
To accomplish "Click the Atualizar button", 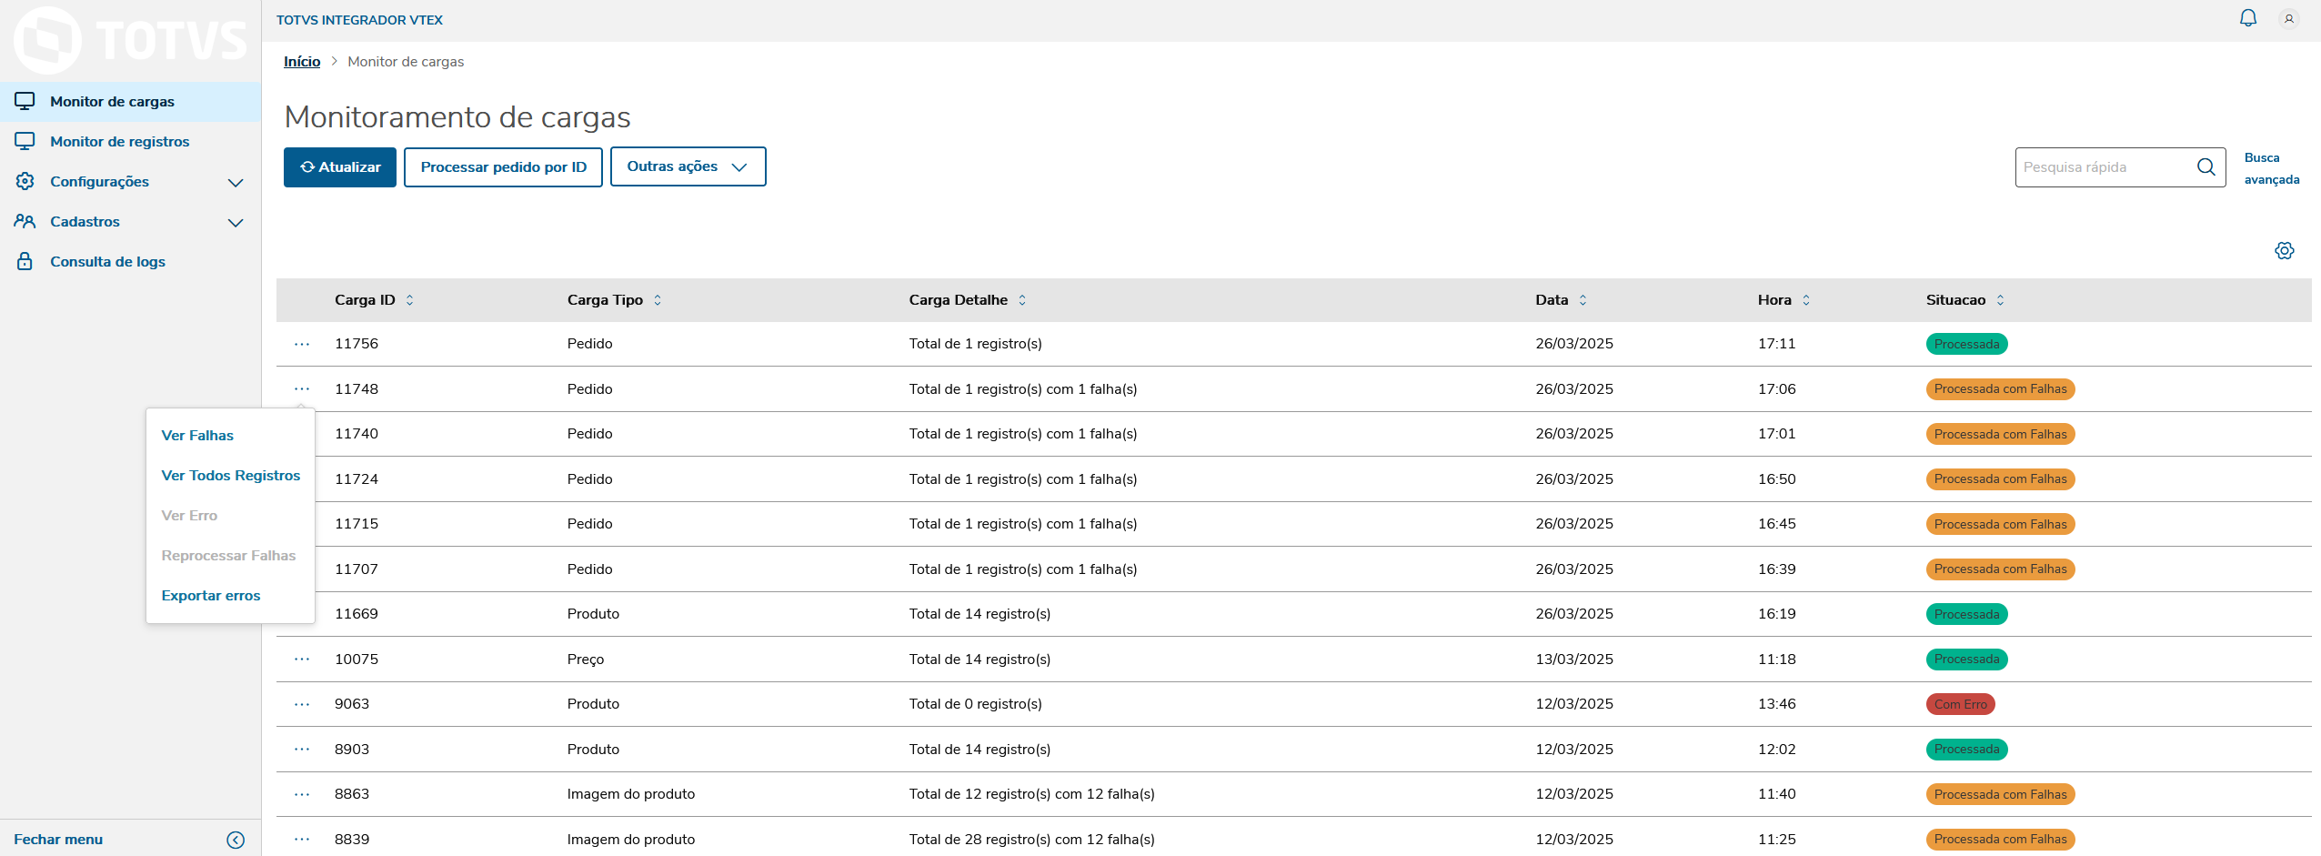I will [340, 167].
